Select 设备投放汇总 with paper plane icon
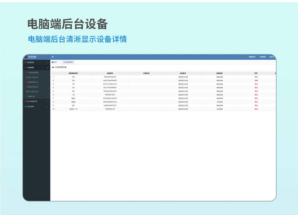 (x=33, y=82)
